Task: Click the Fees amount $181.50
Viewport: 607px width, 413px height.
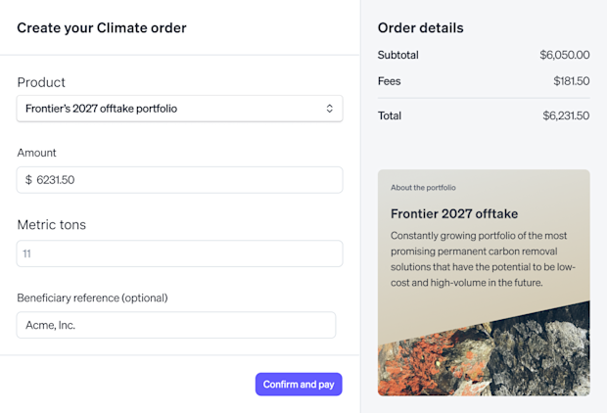Action: (572, 81)
